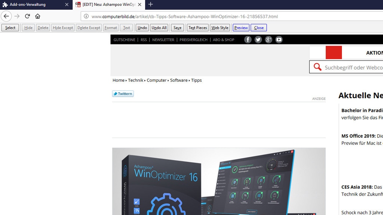Open the YouTube icon in header

click(x=279, y=40)
